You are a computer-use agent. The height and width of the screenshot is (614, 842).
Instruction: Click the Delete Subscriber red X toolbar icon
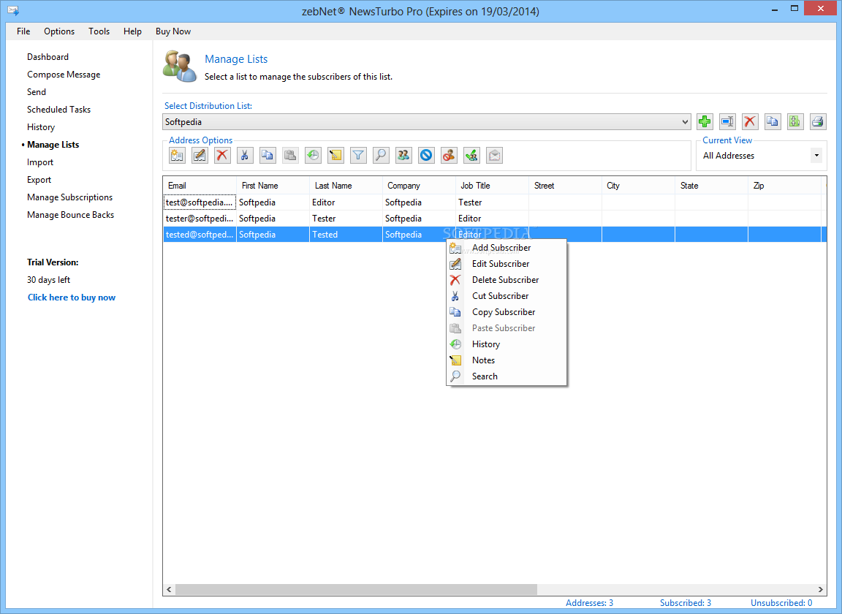pos(221,156)
